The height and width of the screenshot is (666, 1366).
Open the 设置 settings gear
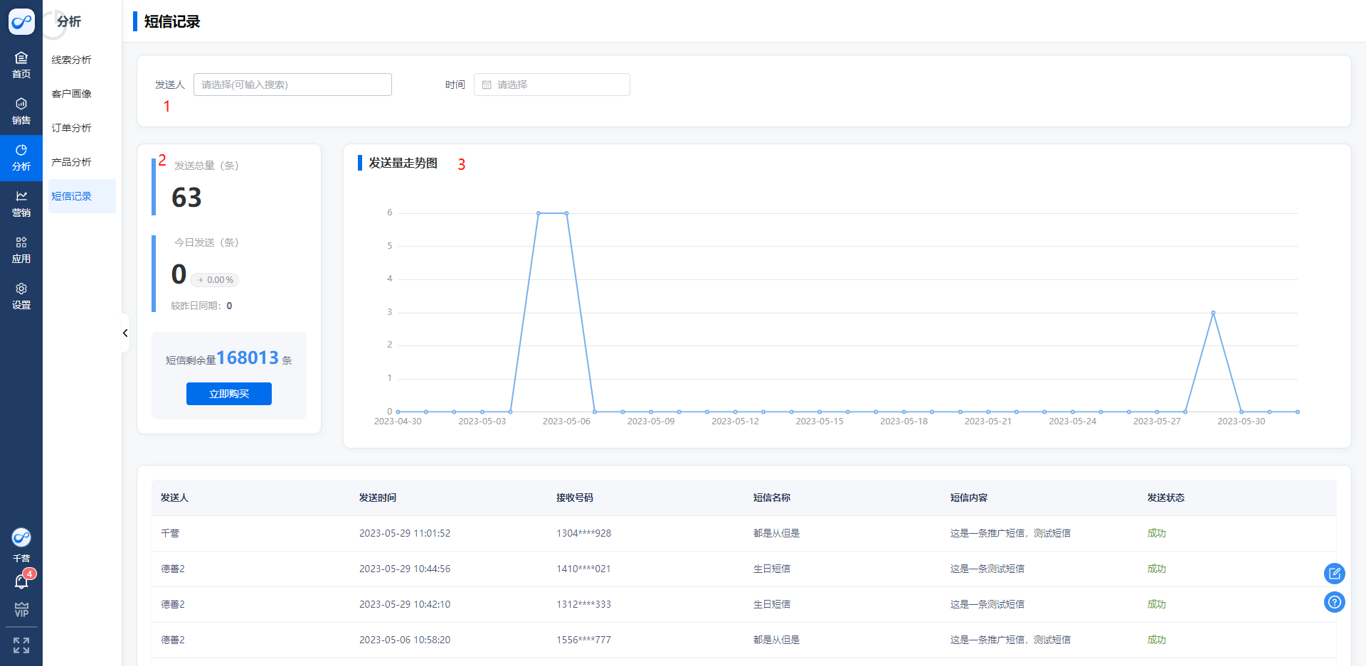21,296
